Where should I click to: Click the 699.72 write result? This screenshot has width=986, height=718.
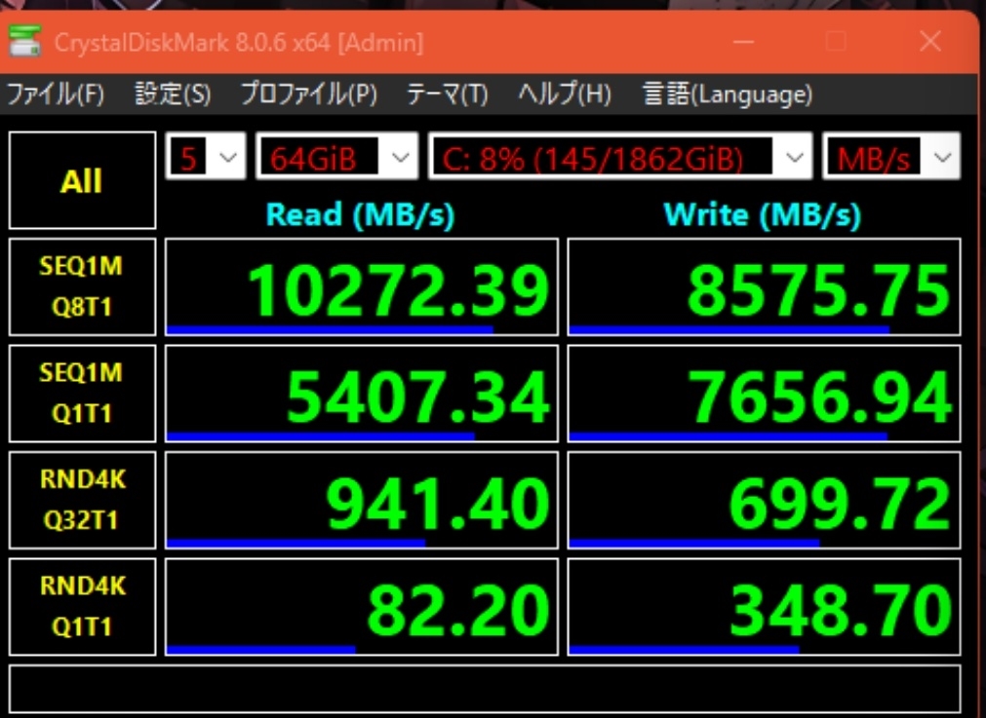tap(764, 500)
